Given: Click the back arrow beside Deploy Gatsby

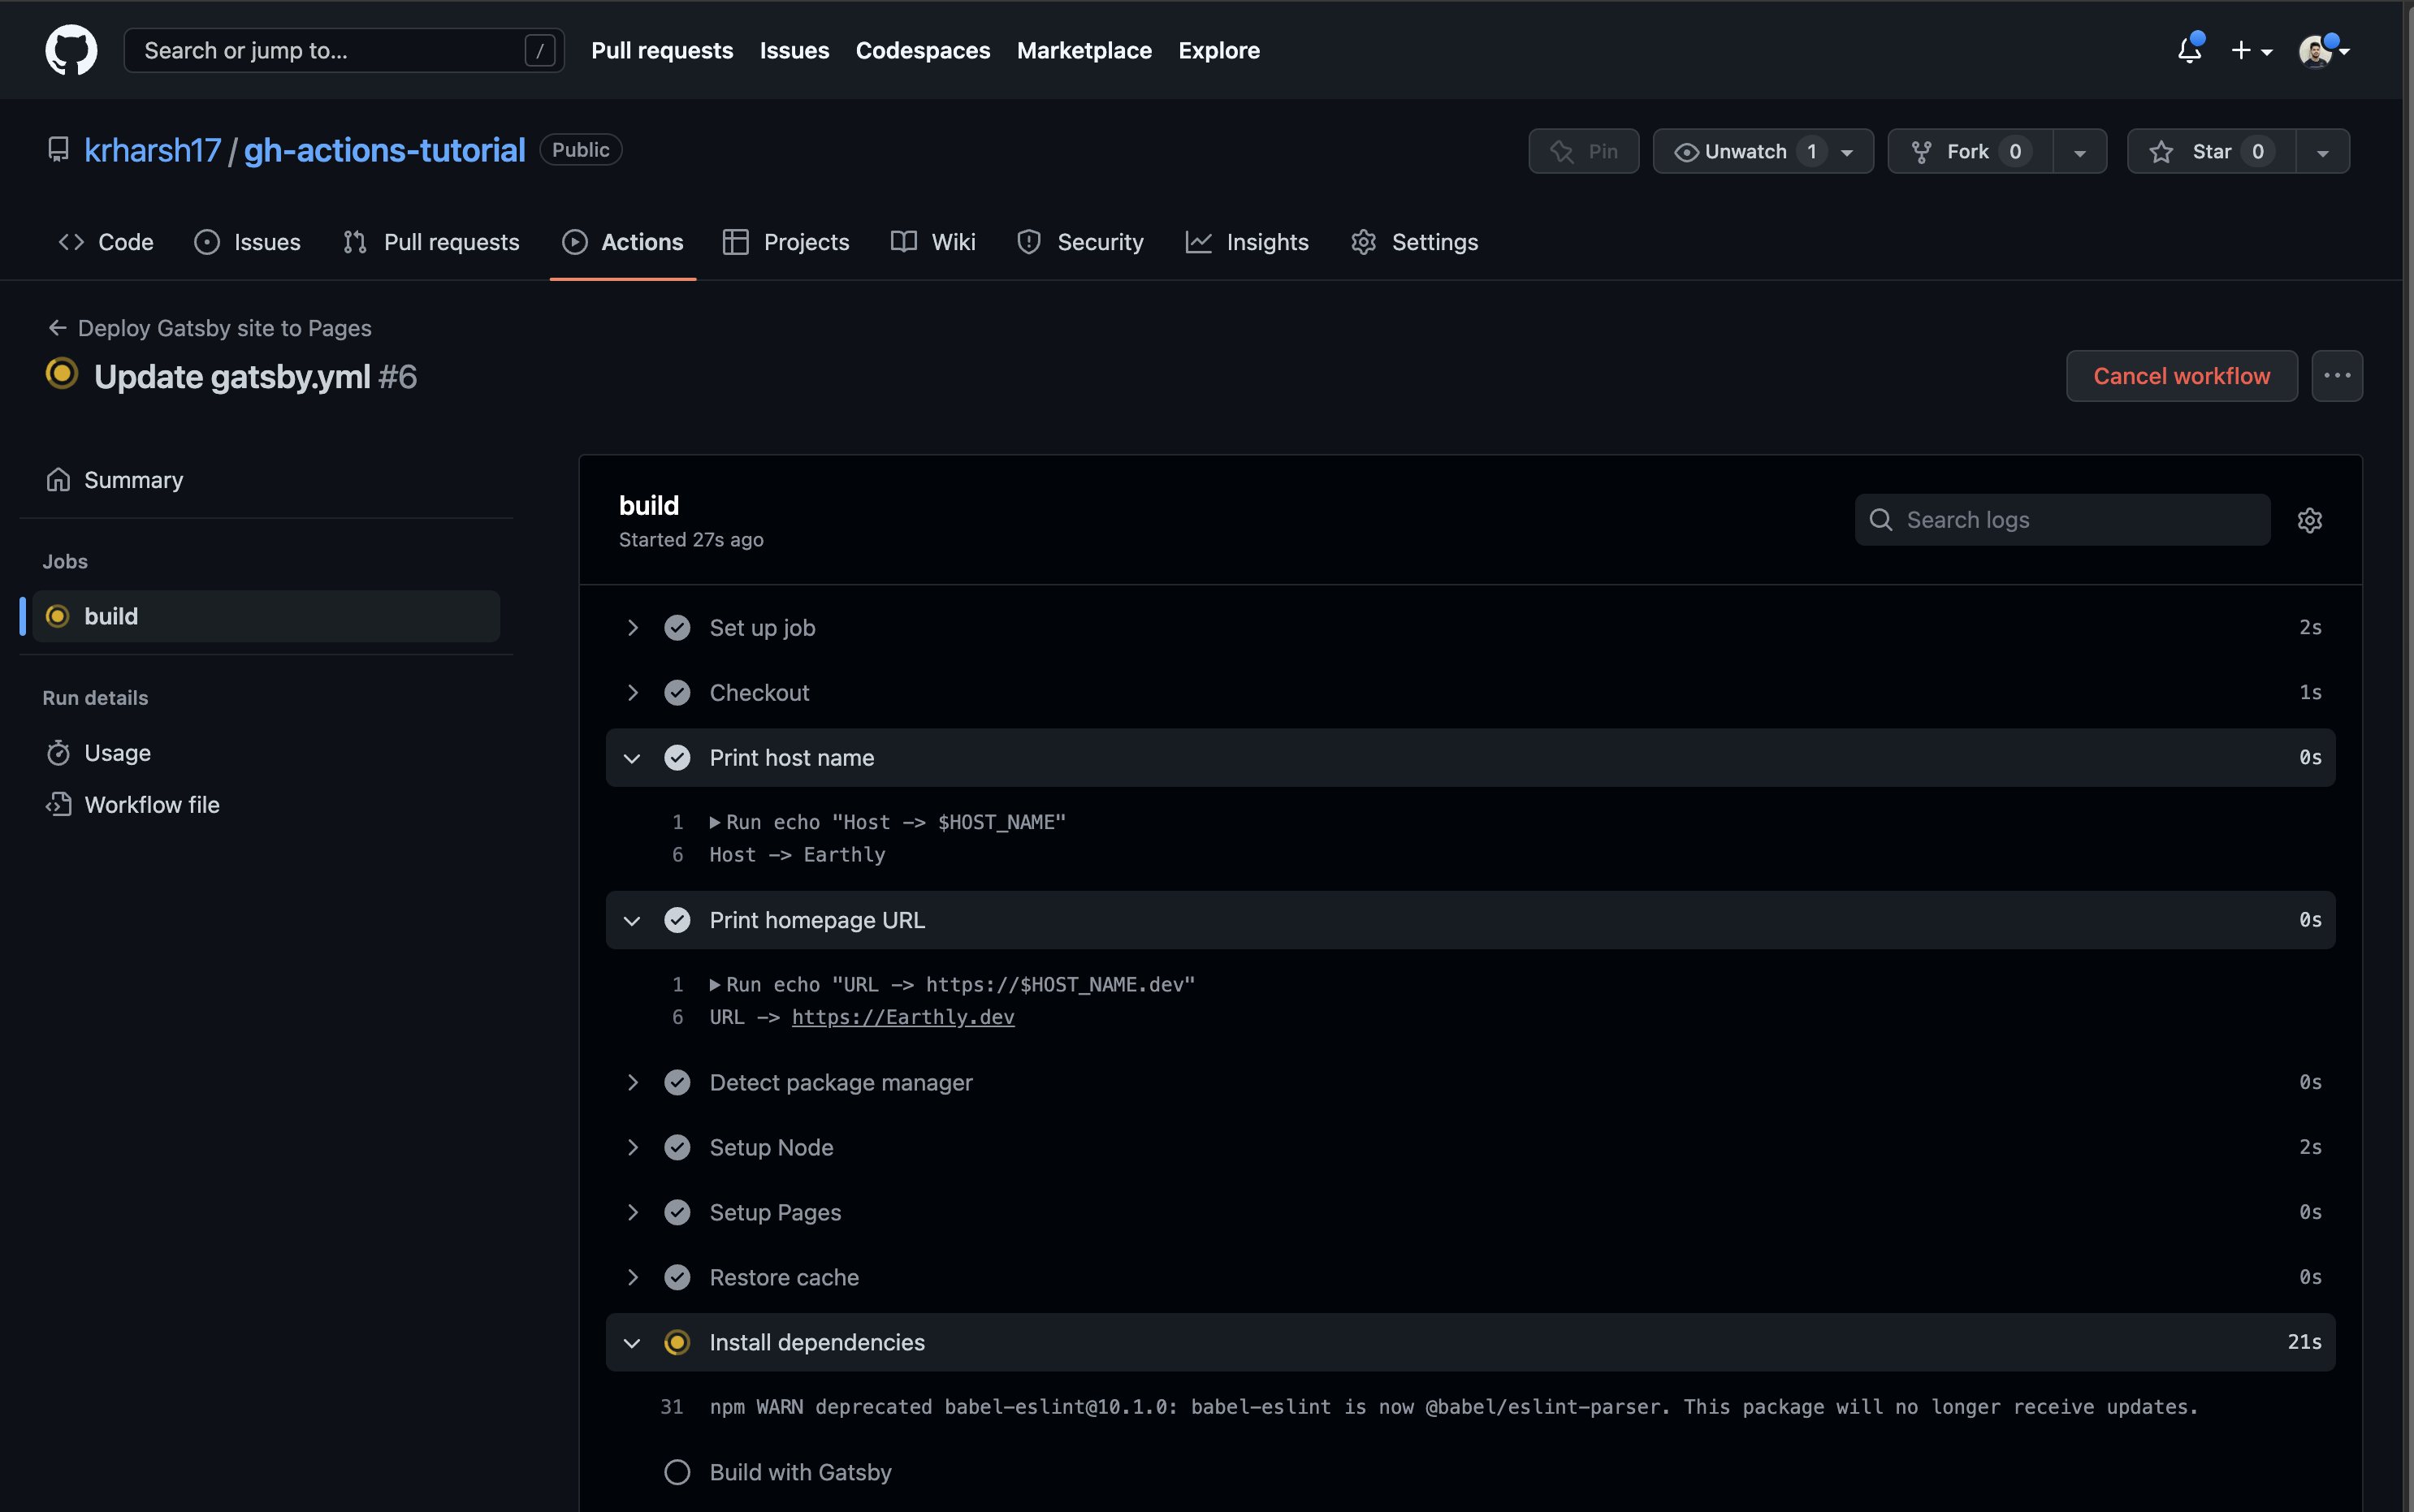Looking at the screenshot, I should click(57, 328).
